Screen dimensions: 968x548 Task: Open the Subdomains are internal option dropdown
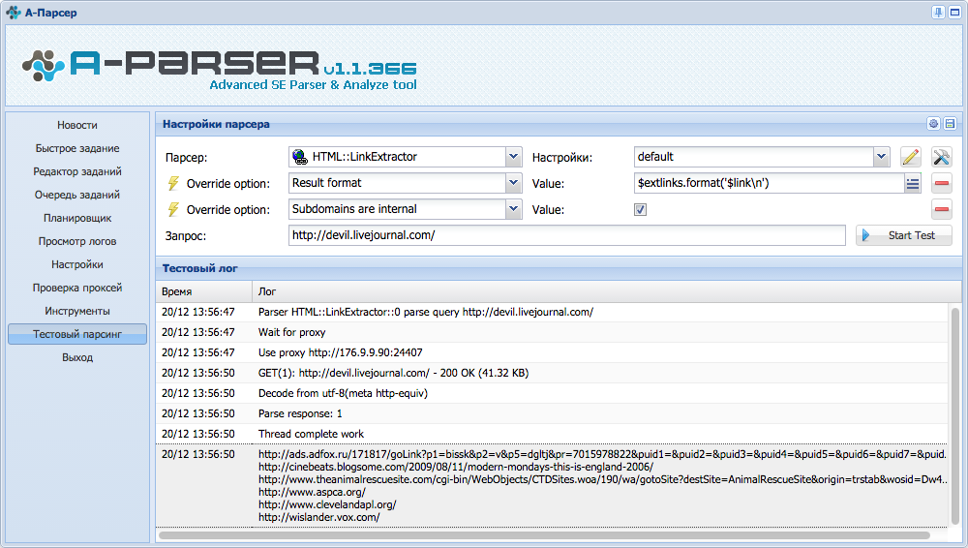pyautogui.click(x=513, y=209)
